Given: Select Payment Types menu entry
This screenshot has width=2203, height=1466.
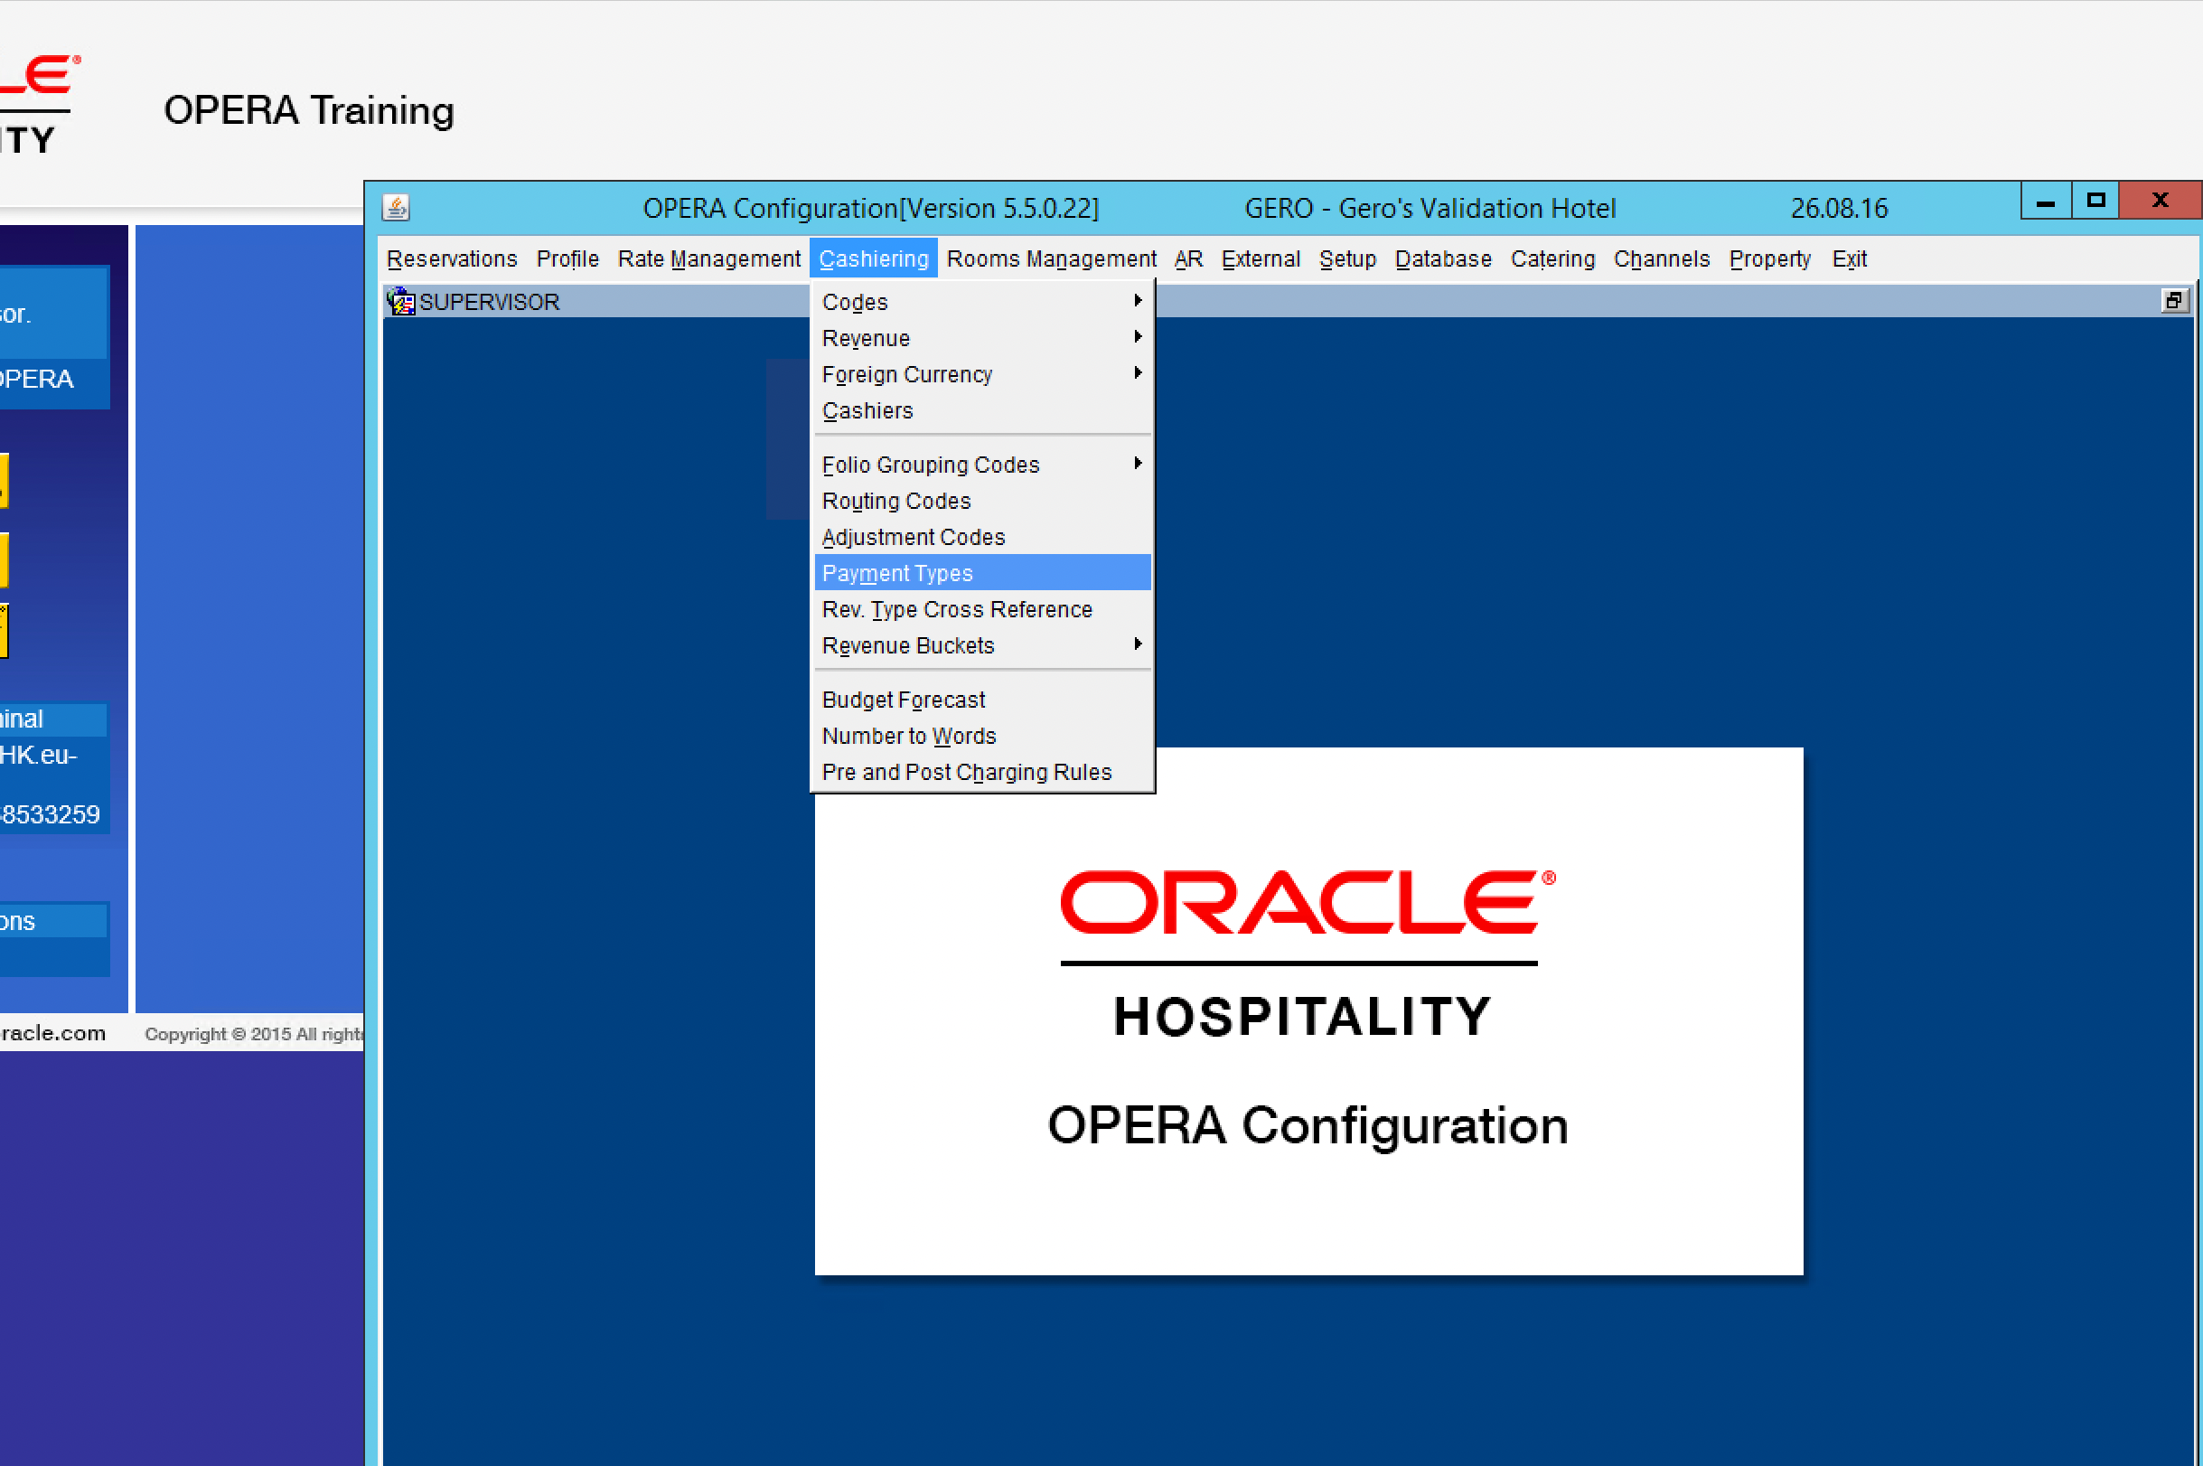Looking at the screenshot, I should pyautogui.click(x=896, y=573).
